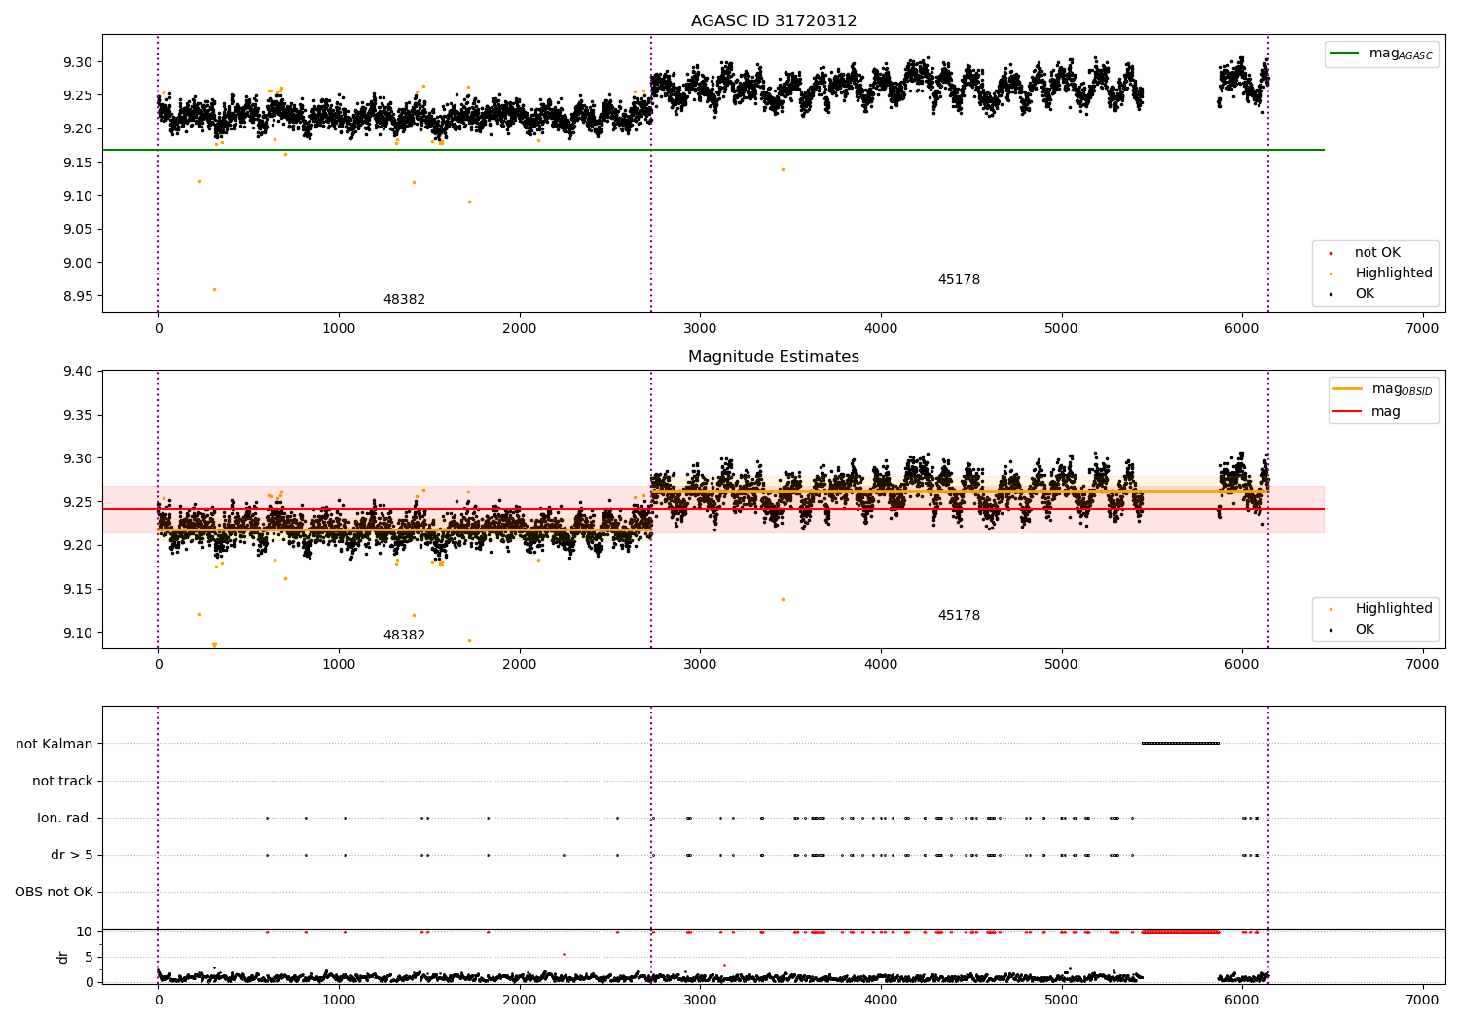Viewport: 1460px width, 1022px height.
Task: Click obsid label 45178 in middle plot
Action: [x=959, y=616]
